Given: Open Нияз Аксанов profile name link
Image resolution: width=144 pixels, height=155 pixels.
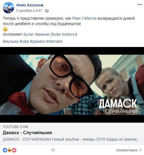Looking at the screenshot, I should pos(30,5).
